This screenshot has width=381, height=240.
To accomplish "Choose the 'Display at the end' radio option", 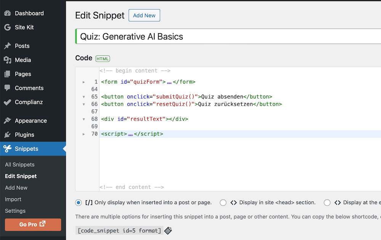I will click(327, 203).
